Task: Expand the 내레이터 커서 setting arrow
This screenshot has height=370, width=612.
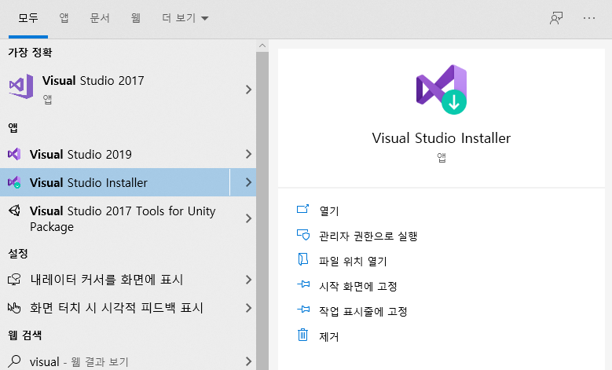Action: [x=248, y=280]
